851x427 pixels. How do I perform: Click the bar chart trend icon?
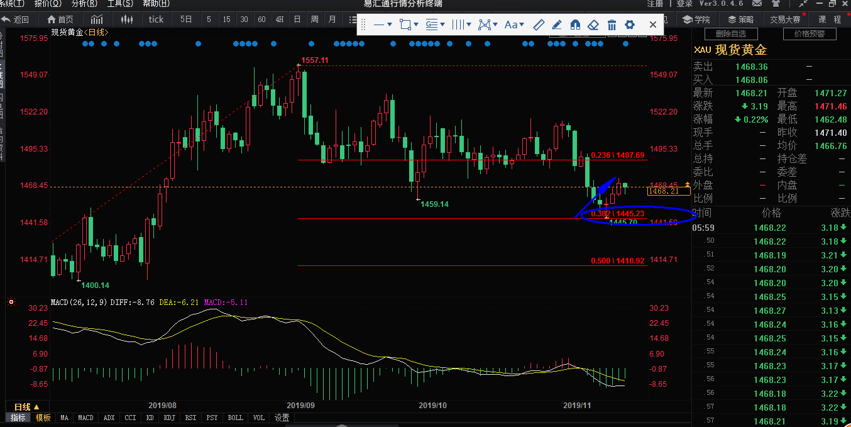coord(97,19)
